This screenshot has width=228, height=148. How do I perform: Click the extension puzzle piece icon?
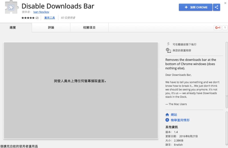(12, 7)
